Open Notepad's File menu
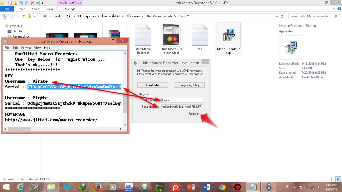Image resolution: width=342 pixels, height=192 pixels. tap(7, 48)
